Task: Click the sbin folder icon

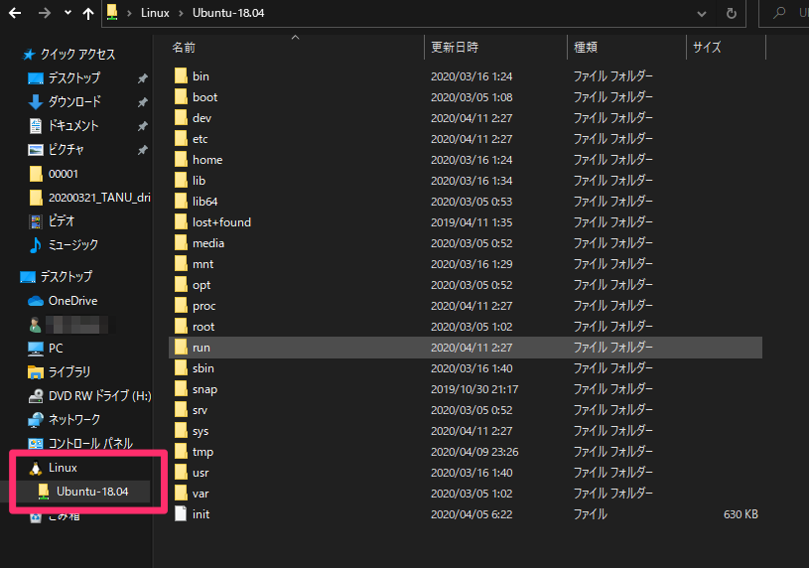Action: point(181,368)
